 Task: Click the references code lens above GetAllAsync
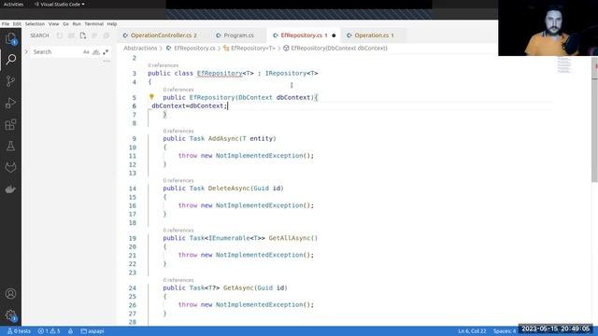click(x=178, y=231)
